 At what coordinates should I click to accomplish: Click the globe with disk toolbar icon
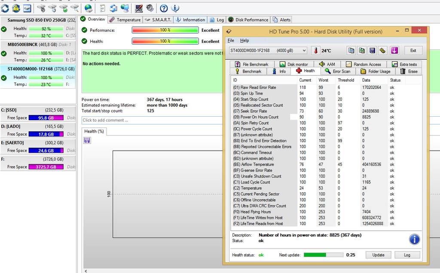pos(89,9)
